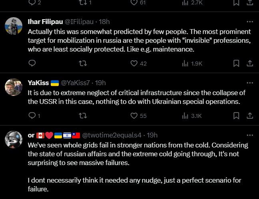Image resolution: width=259 pixels, height=199 pixels.
Task: Share Ihar Filipau's tweet
Action: [x=250, y=63]
